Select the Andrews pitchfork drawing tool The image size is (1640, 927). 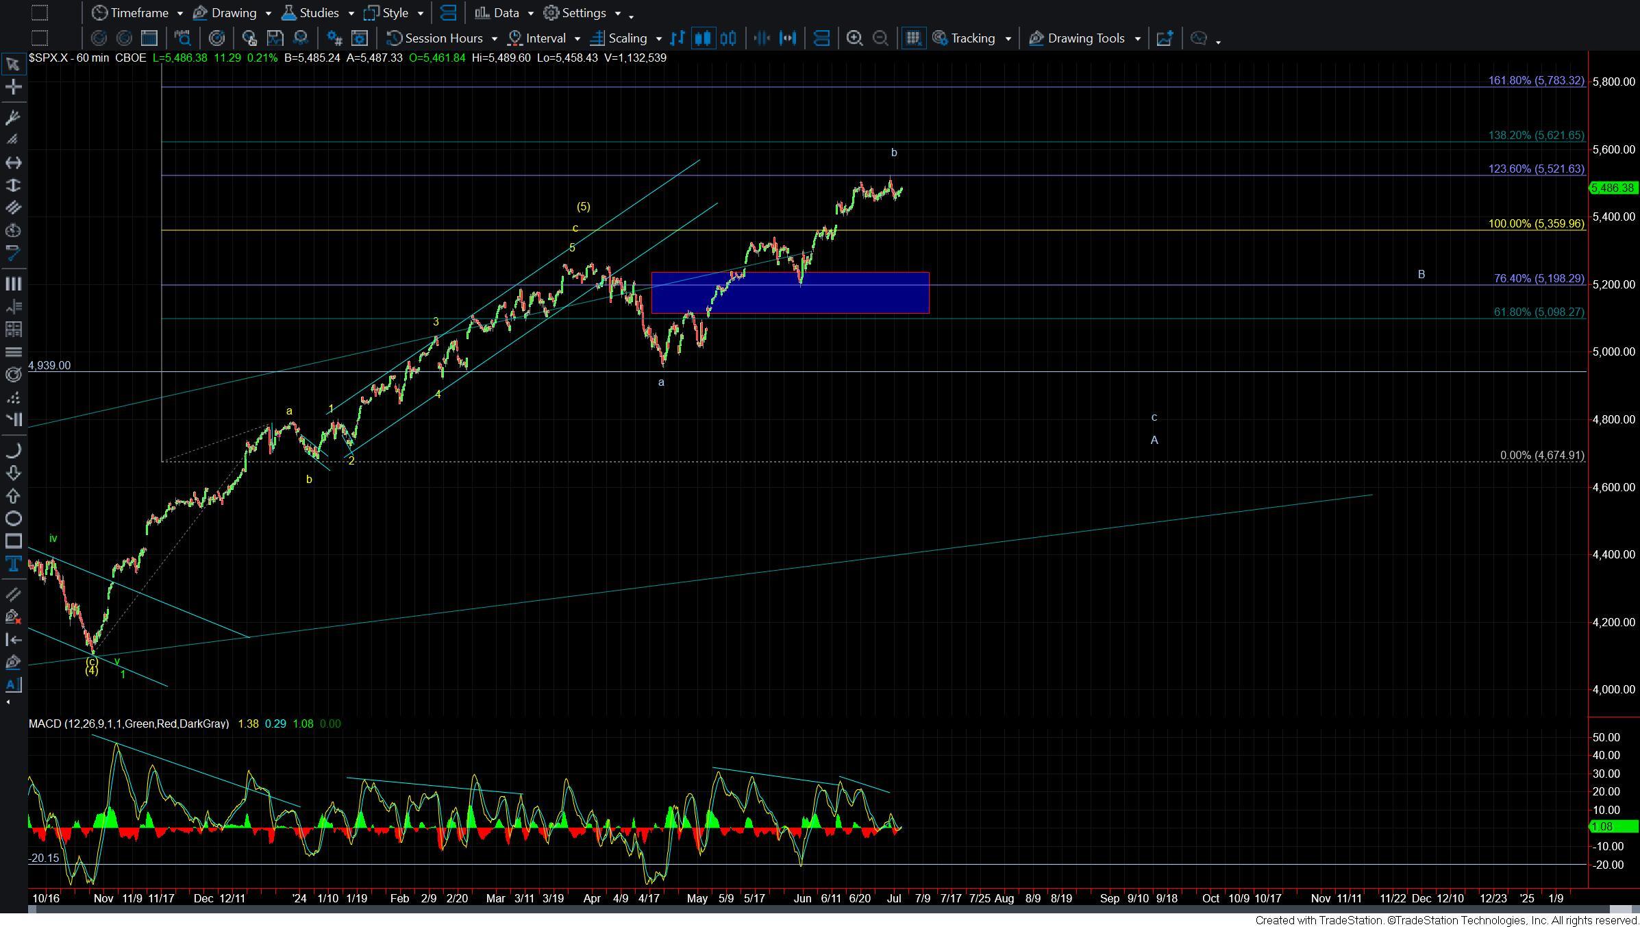click(x=13, y=117)
